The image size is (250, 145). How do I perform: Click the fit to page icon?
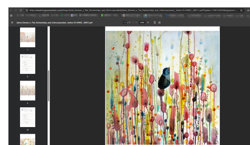[x=154, y=23]
